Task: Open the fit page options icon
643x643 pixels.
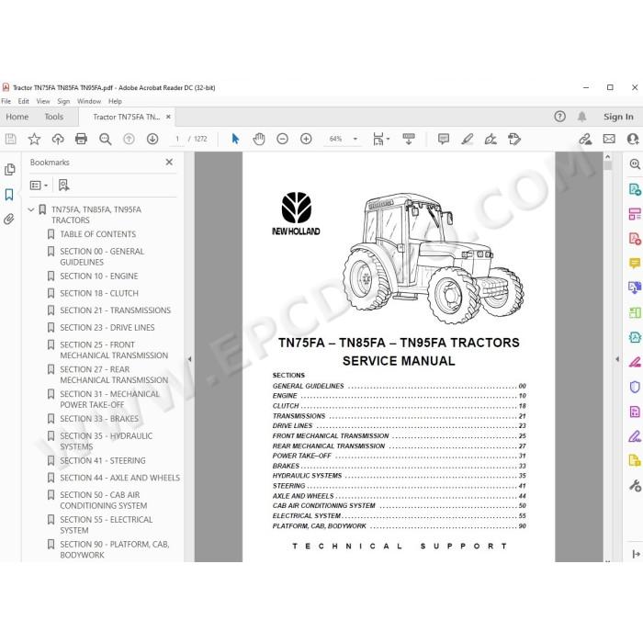Action: click(381, 139)
